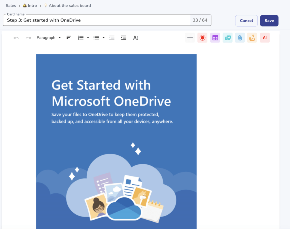The height and width of the screenshot is (229, 290).
Task: Insert a horizontal divider line
Action: (190, 38)
